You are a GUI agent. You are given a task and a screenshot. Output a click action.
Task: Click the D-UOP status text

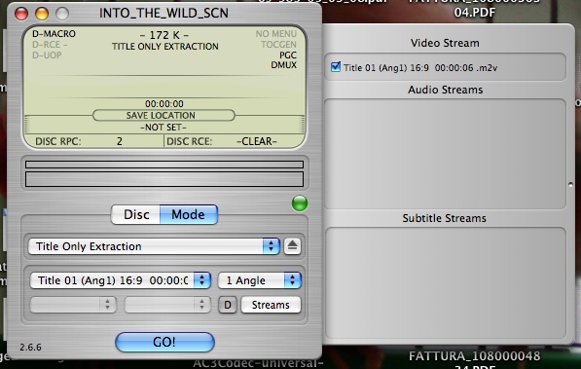click(x=47, y=55)
